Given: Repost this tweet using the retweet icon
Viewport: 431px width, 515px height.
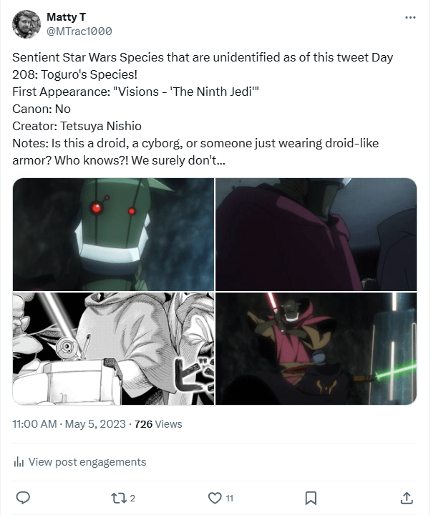Looking at the screenshot, I should 119,497.
